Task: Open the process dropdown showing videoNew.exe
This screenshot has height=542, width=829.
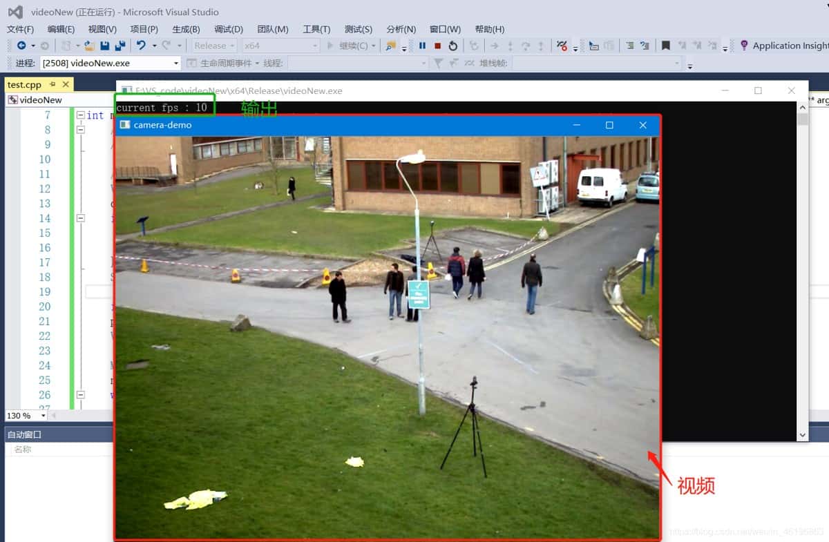Action: pyautogui.click(x=111, y=63)
